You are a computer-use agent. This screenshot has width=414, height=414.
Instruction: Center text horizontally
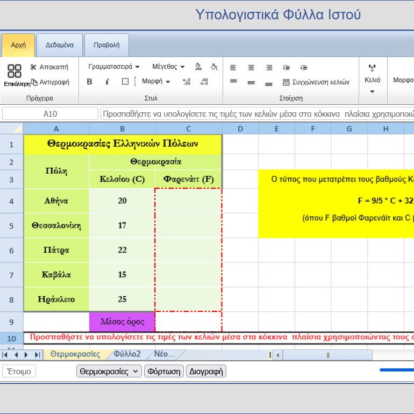point(251,68)
